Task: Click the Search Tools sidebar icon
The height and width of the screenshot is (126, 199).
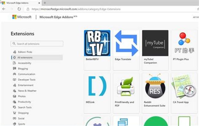Action: click(x=14, y=107)
